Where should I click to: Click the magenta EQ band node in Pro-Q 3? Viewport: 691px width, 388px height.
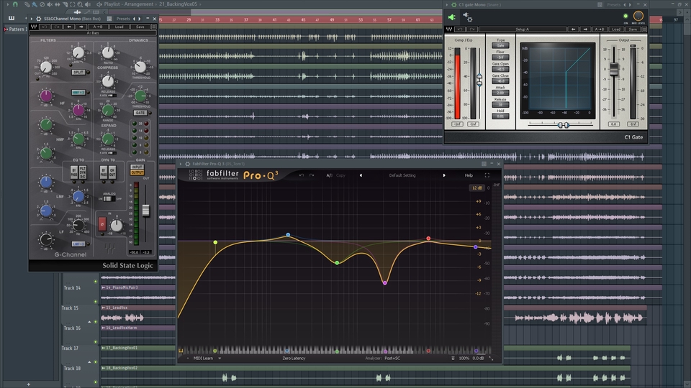(384, 283)
